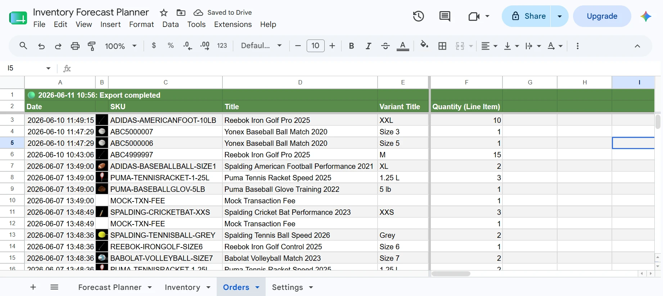The image size is (663, 296).
Task: Open the Extensions menu
Action: [x=233, y=24]
